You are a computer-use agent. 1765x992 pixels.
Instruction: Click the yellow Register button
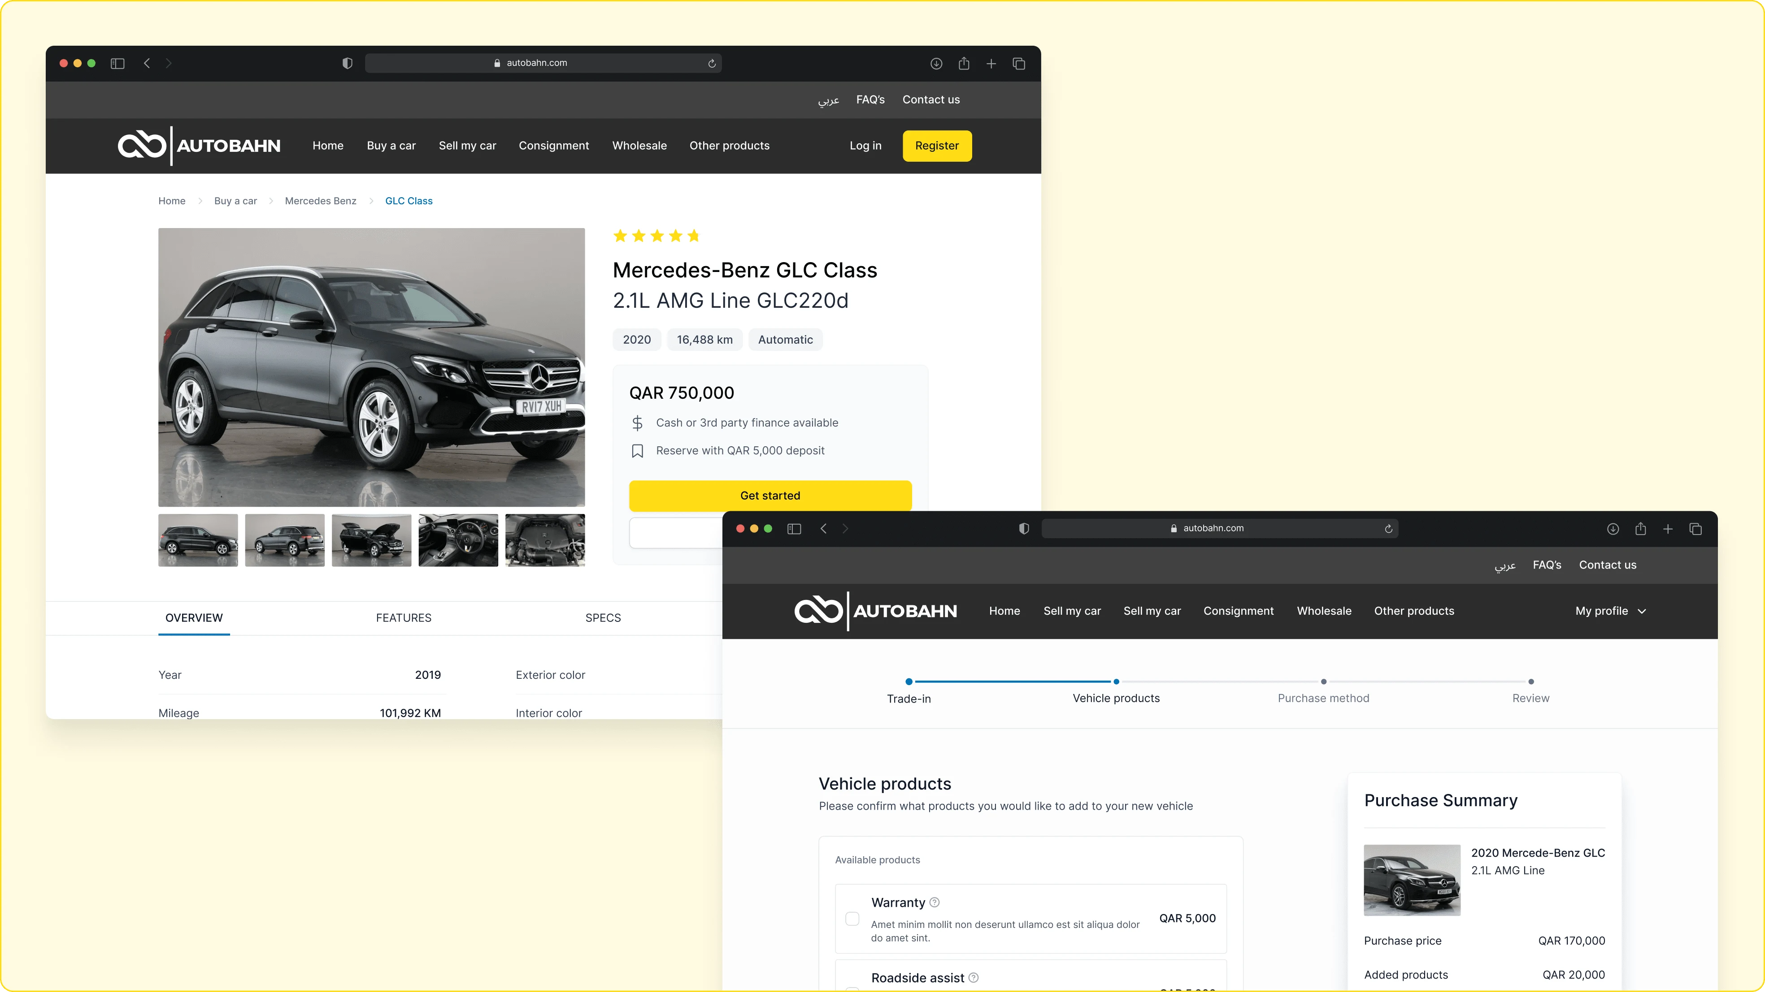pos(937,145)
